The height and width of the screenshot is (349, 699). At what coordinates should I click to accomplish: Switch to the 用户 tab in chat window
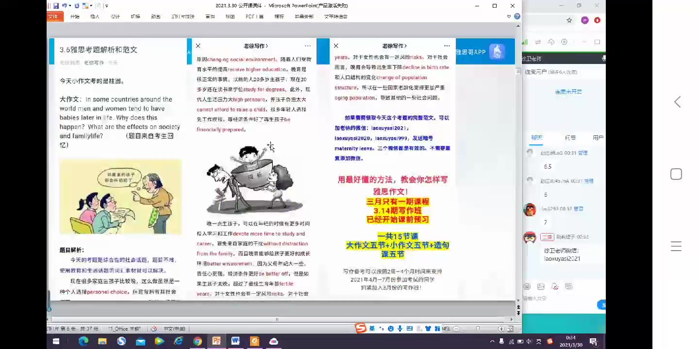pyautogui.click(x=598, y=138)
